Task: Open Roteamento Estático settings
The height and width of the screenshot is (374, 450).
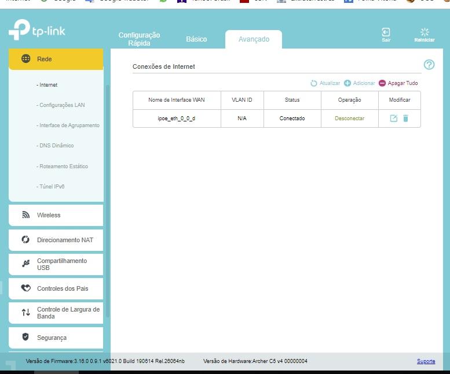Action: [63, 166]
